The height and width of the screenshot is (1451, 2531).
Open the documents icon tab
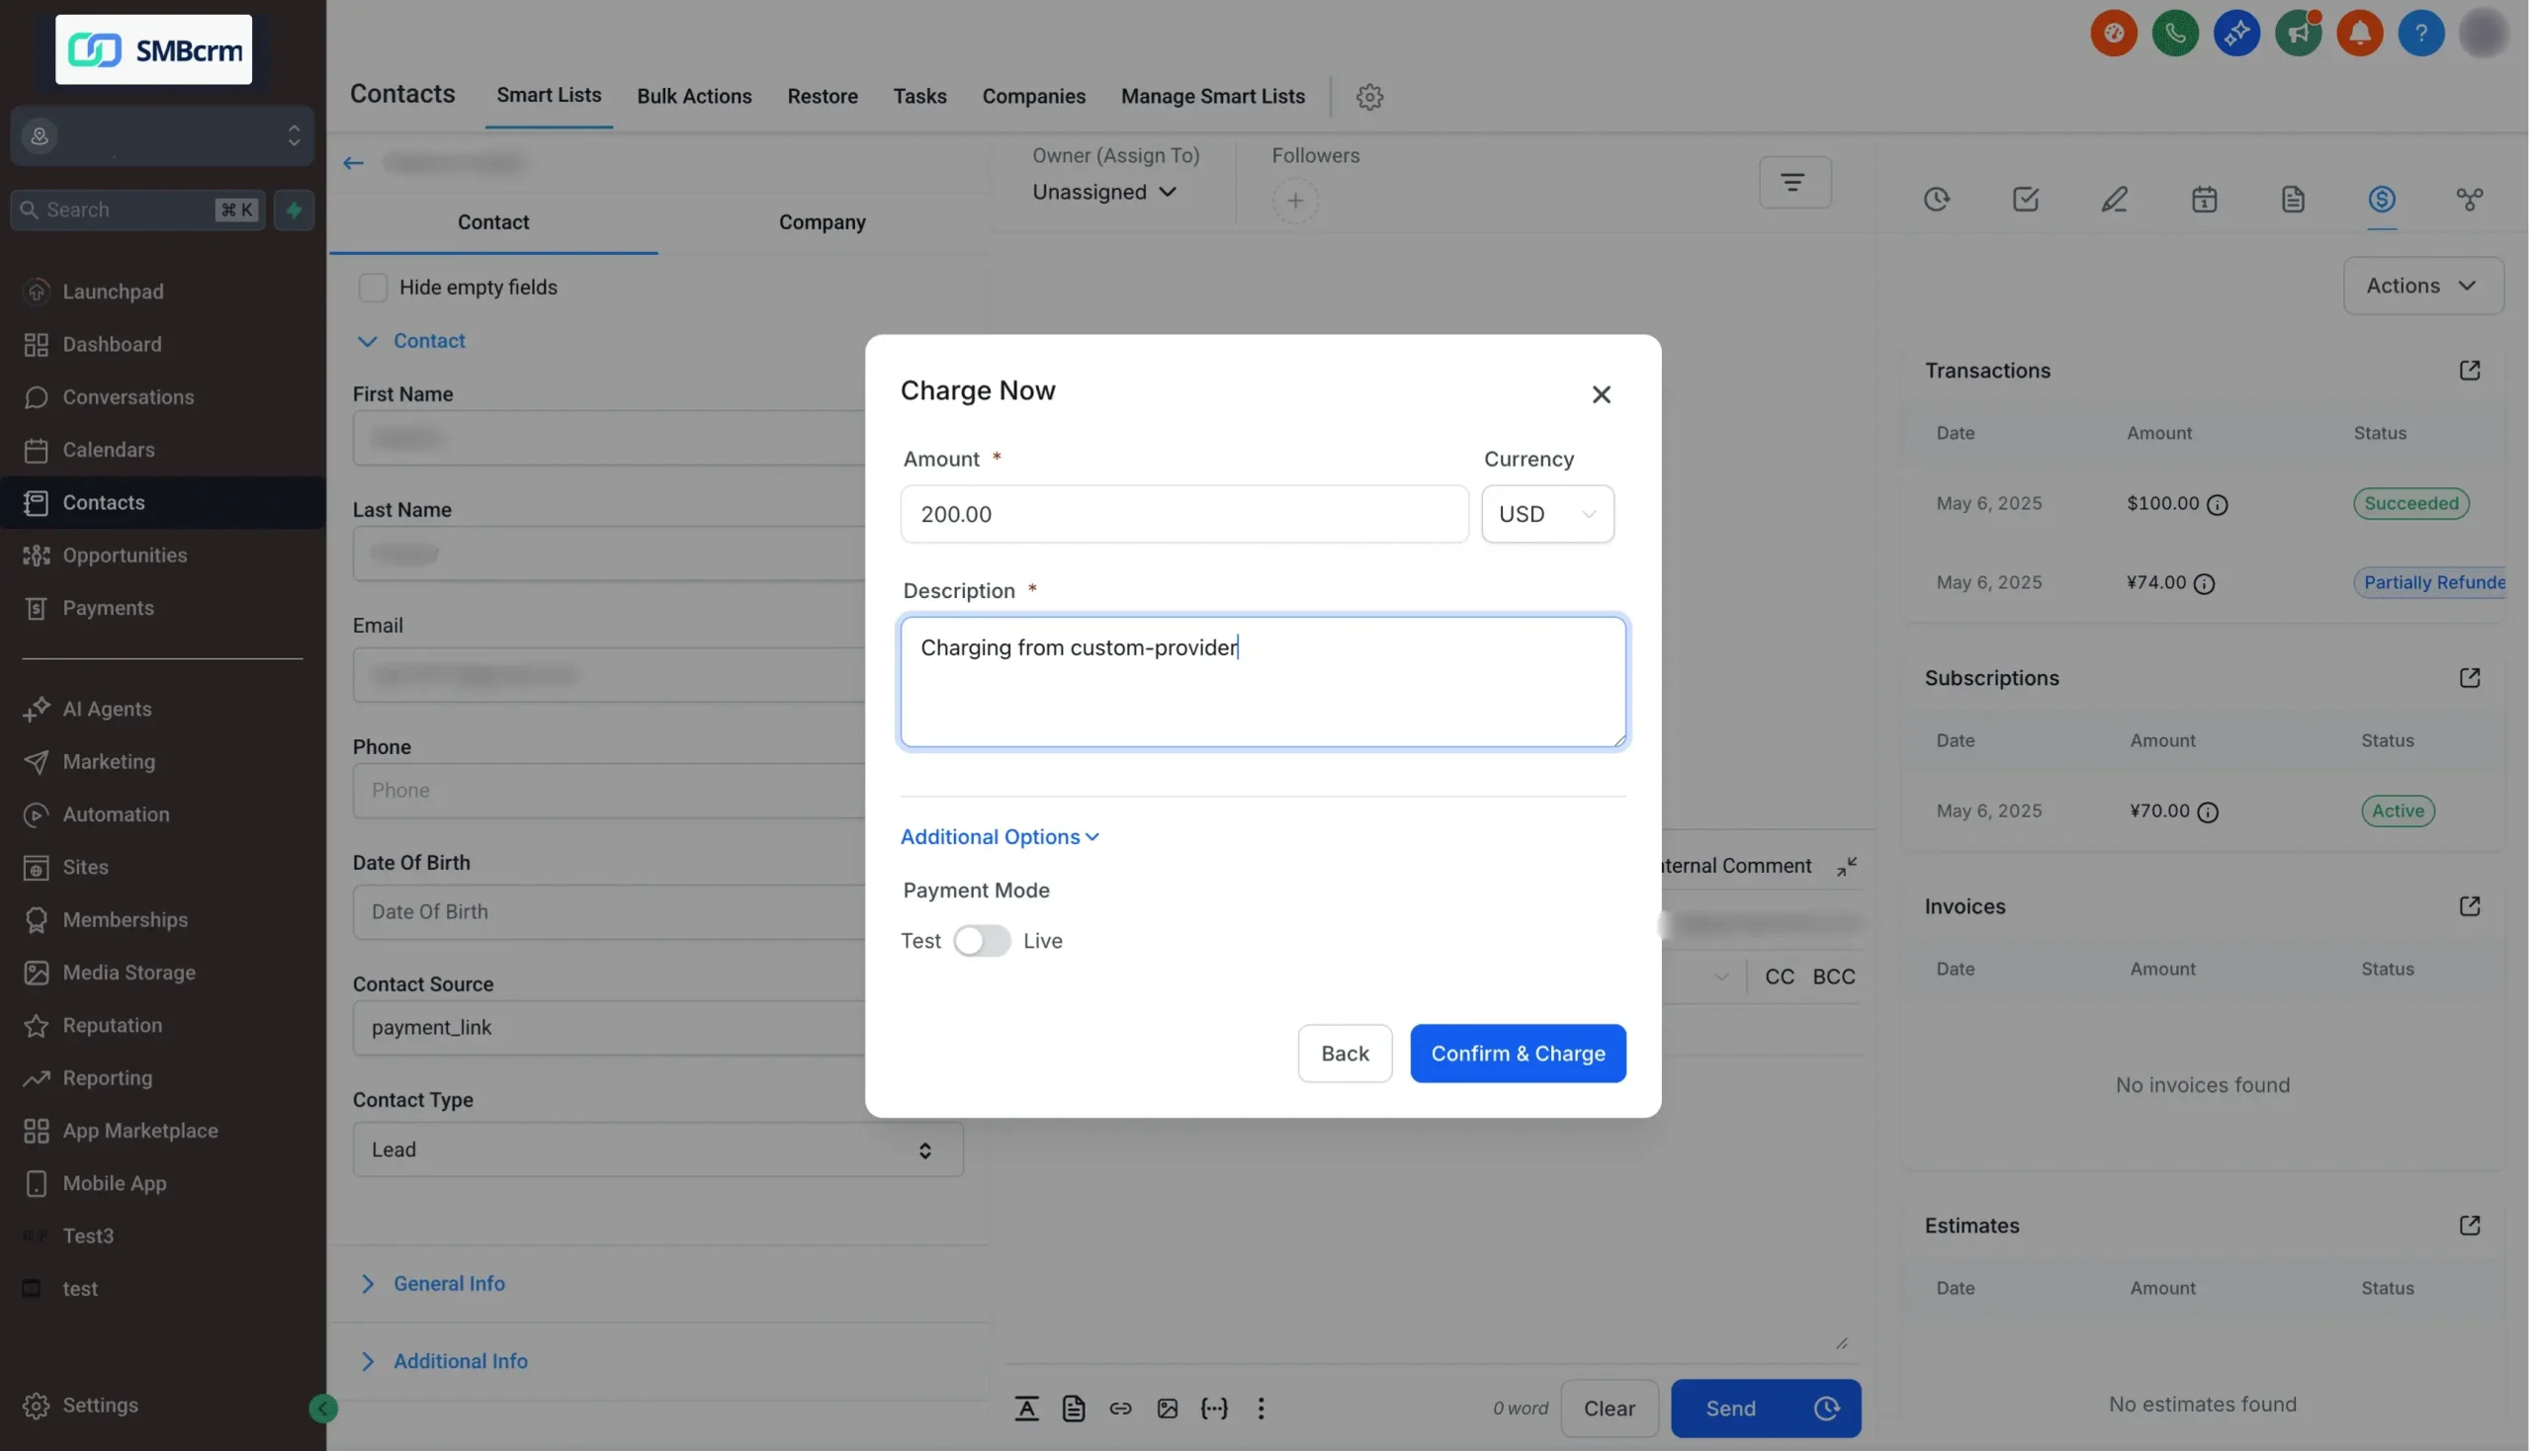coord(2292,200)
